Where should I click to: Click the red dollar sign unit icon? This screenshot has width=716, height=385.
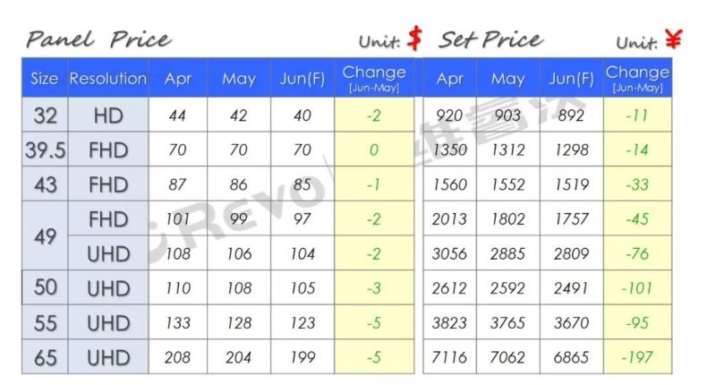point(414,38)
